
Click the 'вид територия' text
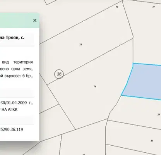(x=17, y=62)
